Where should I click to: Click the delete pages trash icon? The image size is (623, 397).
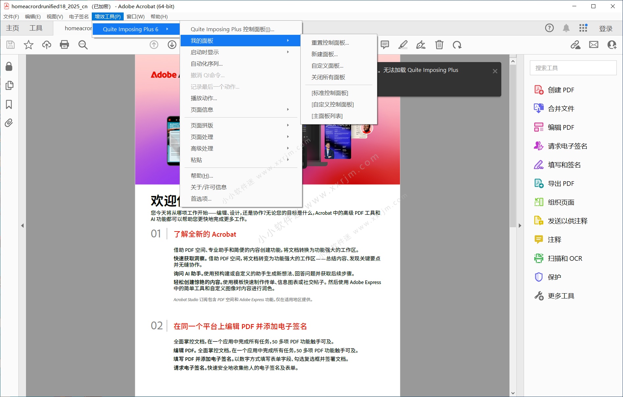pos(439,45)
